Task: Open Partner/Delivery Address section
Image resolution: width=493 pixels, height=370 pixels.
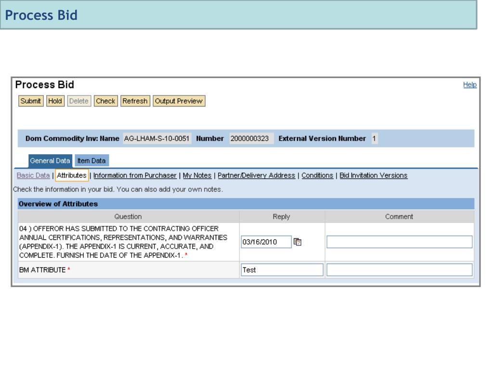Action: point(256,175)
